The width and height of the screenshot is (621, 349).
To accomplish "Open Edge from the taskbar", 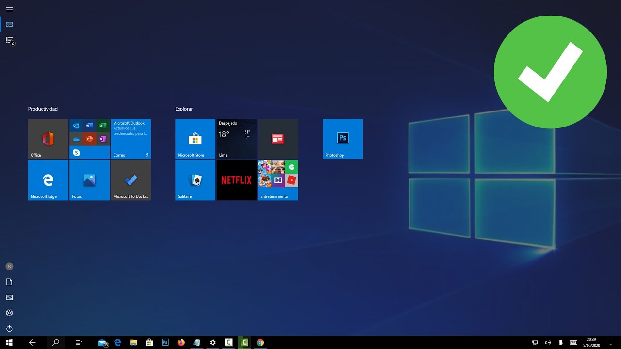I will (118, 343).
